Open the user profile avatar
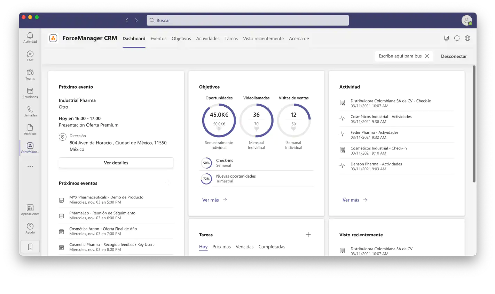495x294 pixels. 467,21
